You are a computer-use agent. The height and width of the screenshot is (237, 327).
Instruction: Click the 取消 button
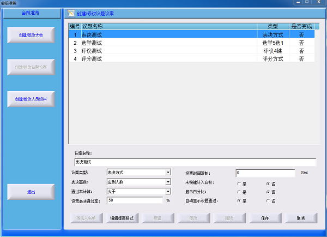click(300, 218)
